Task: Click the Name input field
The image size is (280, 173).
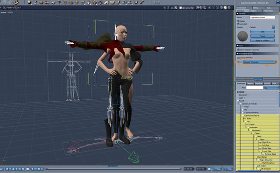Action: coord(262,17)
